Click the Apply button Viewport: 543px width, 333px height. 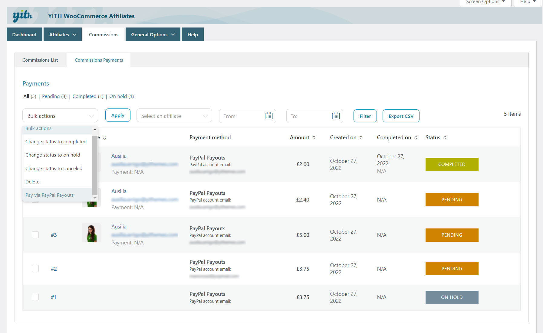118,115
